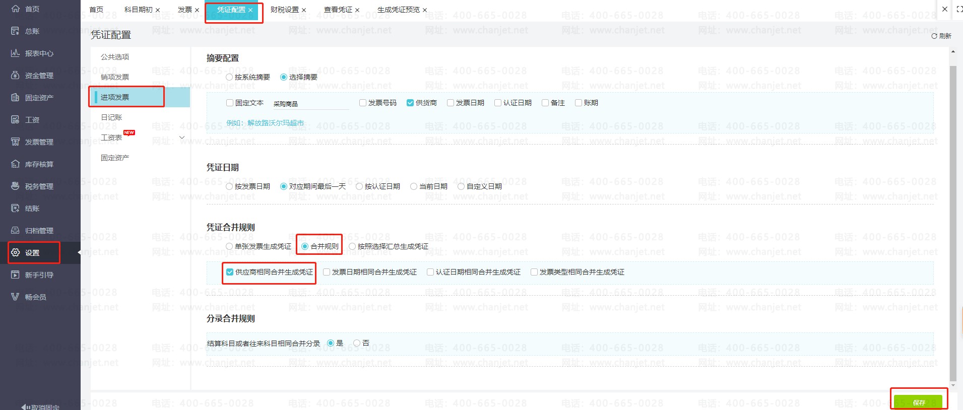The width and height of the screenshot is (963, 410).
Task: Close the 发票 tab
Action: [x=197, y=10]
